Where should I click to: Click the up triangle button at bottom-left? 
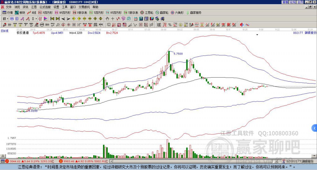pos(2,156)
